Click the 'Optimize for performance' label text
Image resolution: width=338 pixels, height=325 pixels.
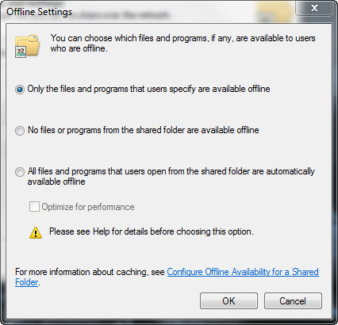(88, 207)
